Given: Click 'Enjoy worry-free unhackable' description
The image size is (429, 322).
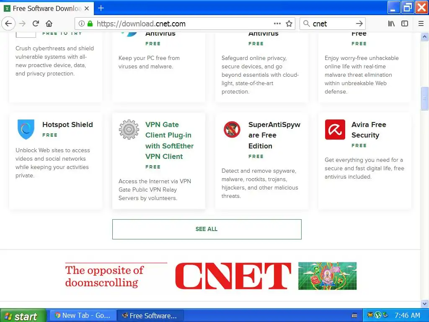Looking at the screenshot, I should coord(362,75).
